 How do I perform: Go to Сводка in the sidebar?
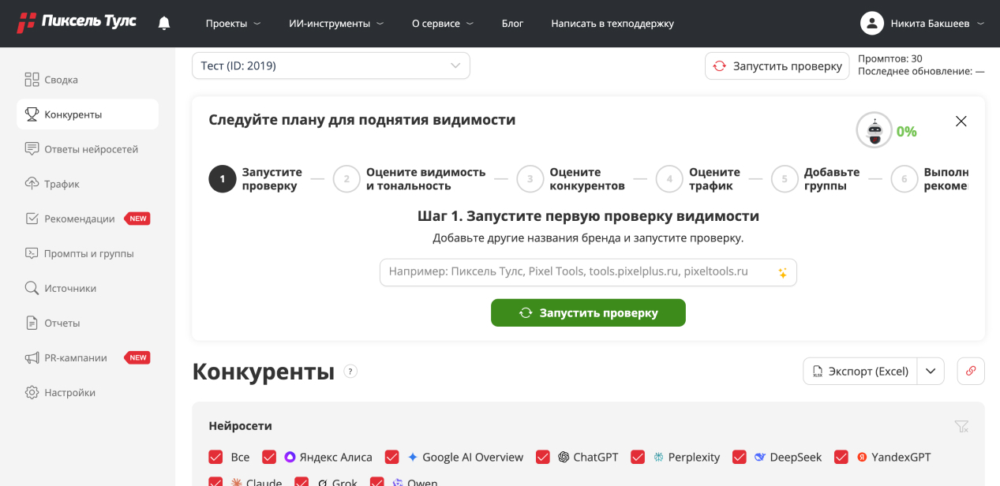point(88,80)
